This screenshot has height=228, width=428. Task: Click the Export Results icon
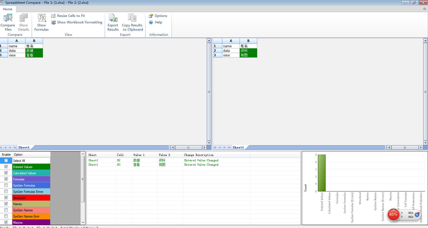coord(113,18)
